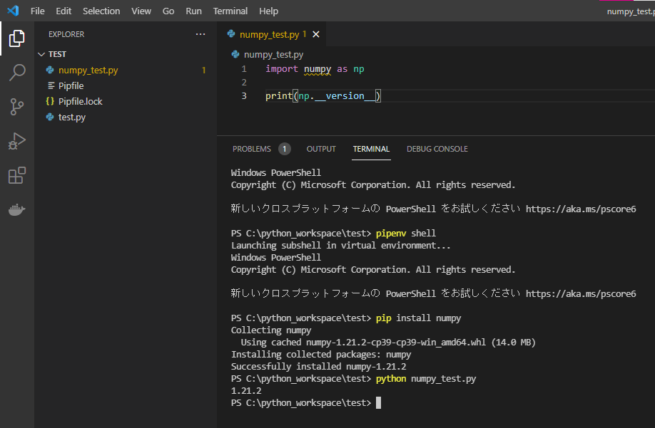Click the numpy_test.py breadcrumb
Screen dimensions: 655x428
click(x=273, y=54)
